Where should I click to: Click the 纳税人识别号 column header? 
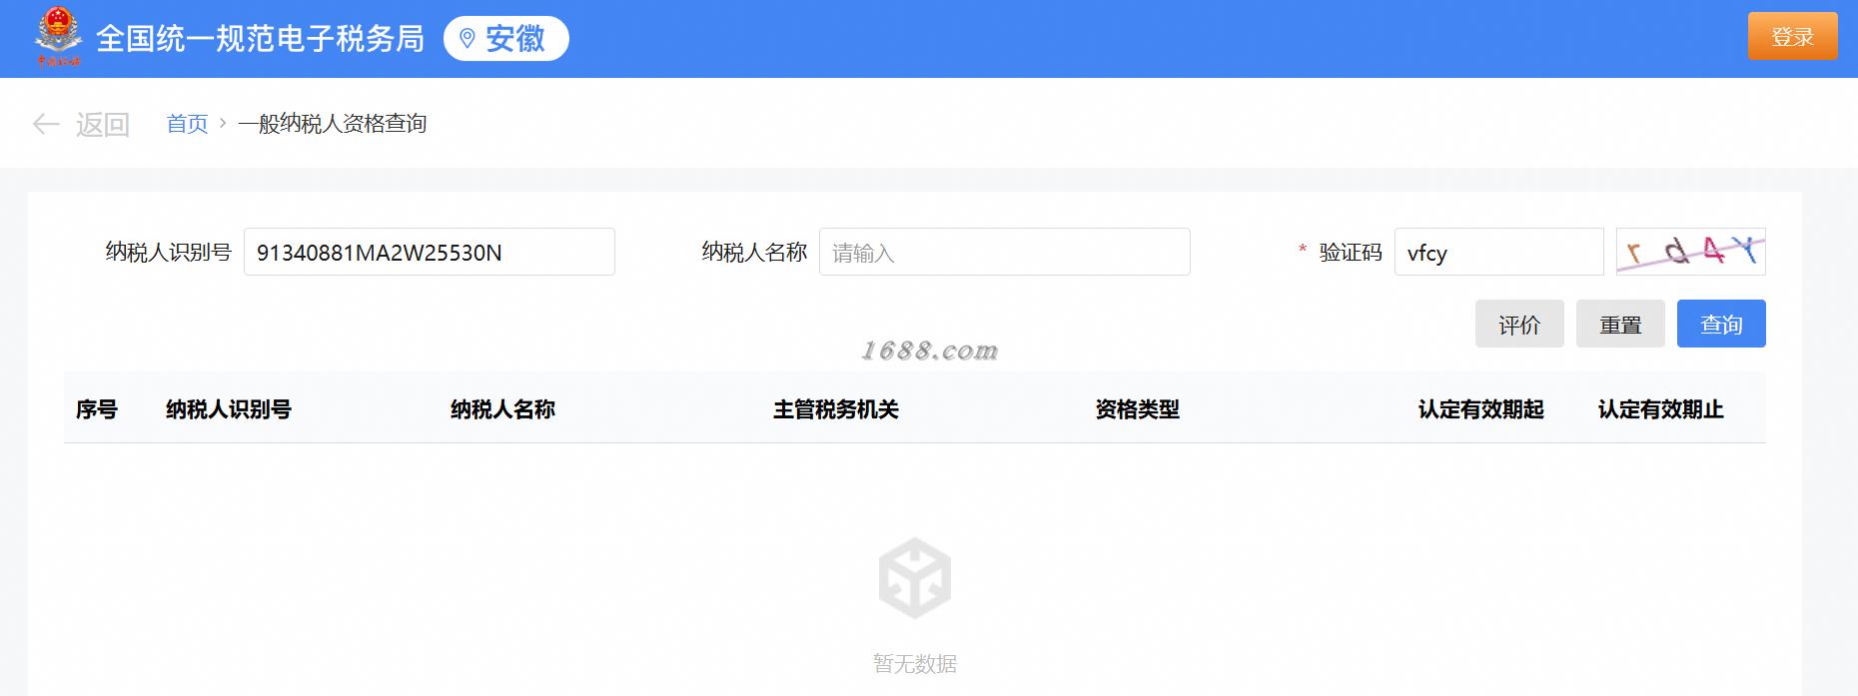click(229, 409)
